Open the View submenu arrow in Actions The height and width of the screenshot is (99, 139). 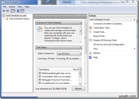pos(135,49)
